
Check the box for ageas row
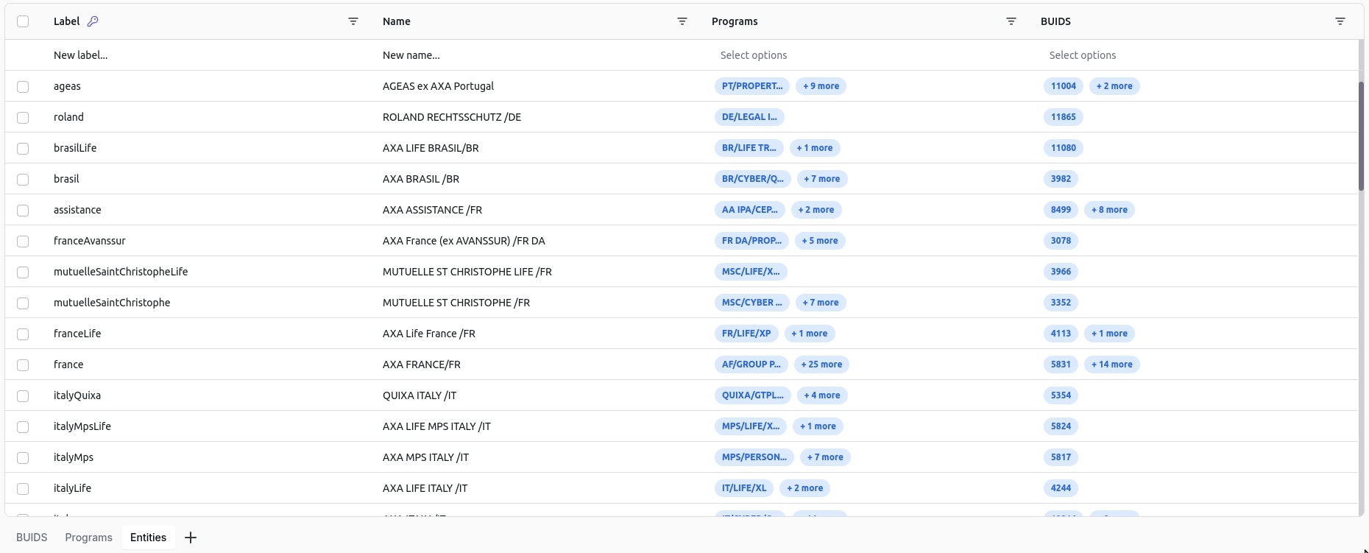[23, 87]
